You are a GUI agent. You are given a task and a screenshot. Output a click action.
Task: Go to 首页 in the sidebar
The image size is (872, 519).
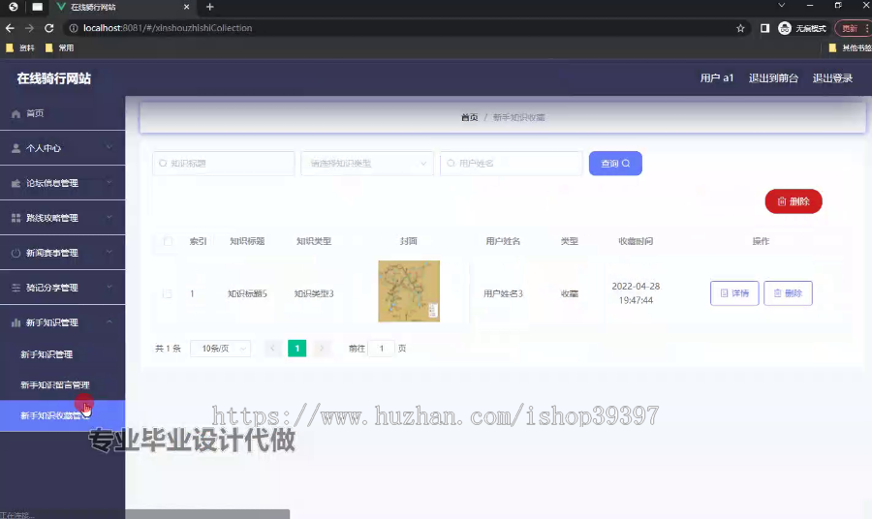tap(62, 113)
